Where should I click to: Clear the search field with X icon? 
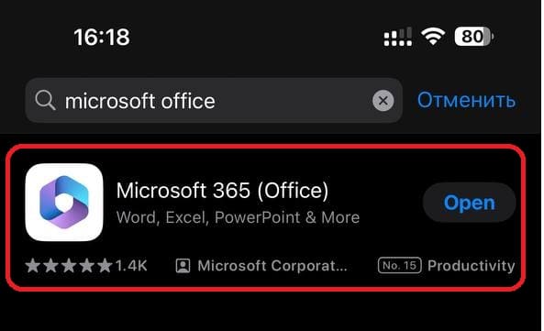point(383,101)
